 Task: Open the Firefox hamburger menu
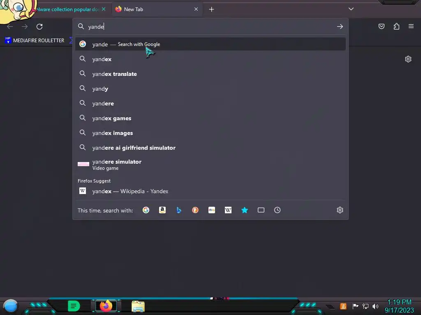click(411, 26)
